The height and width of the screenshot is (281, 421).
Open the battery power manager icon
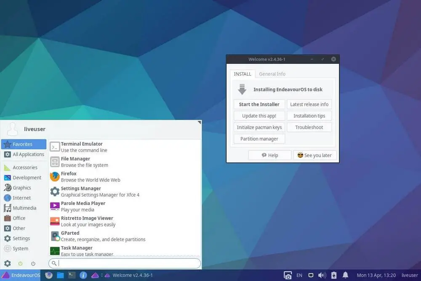click(x=334, y=276)
